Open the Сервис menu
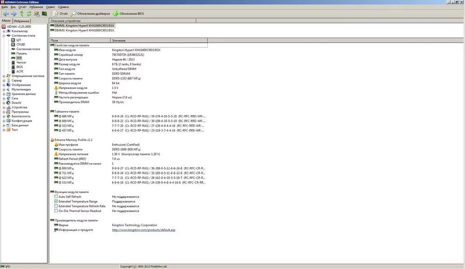Screen dimensions: 465x269 (x=50, y=7)
